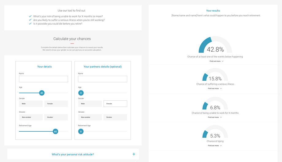Viewport: 282px width, 162px height.
Task: Choose Smoker for your partner
Action: (115, 117)
